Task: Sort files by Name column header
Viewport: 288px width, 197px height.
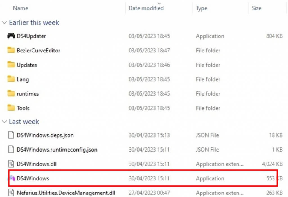Action: (21, 8)
